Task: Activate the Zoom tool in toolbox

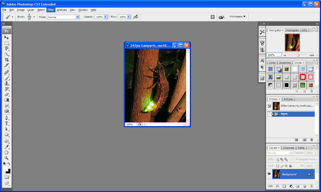Action: [7, 158]
